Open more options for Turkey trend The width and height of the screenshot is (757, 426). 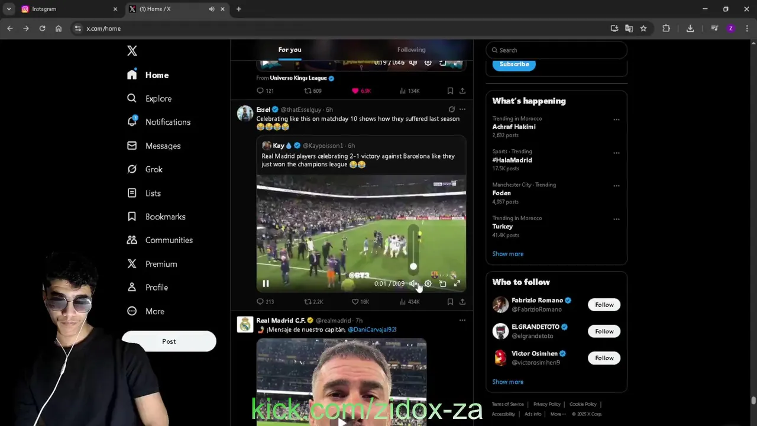click(616, 219)
